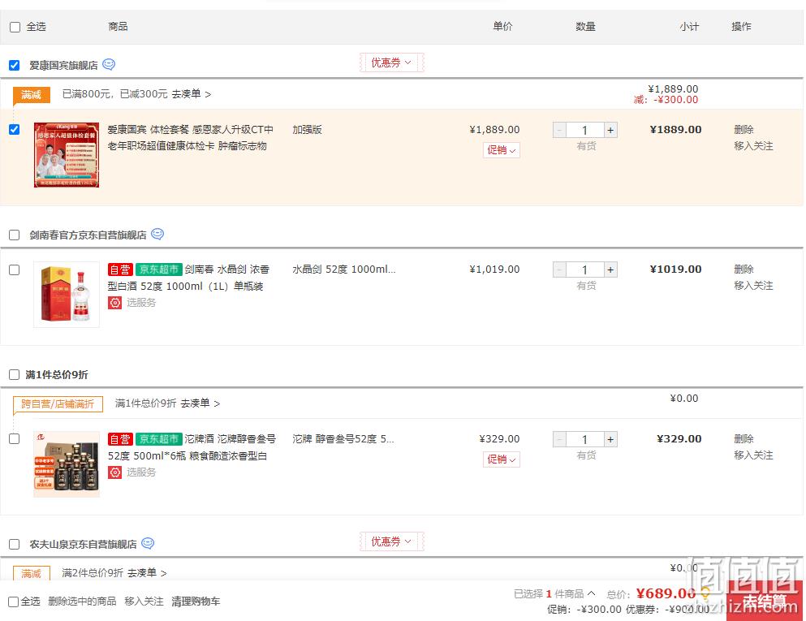Click 水晶剑 52度 1000ml variant text
Image resolution: width=806 pixels, height=621 pixels.
[344, 270]
